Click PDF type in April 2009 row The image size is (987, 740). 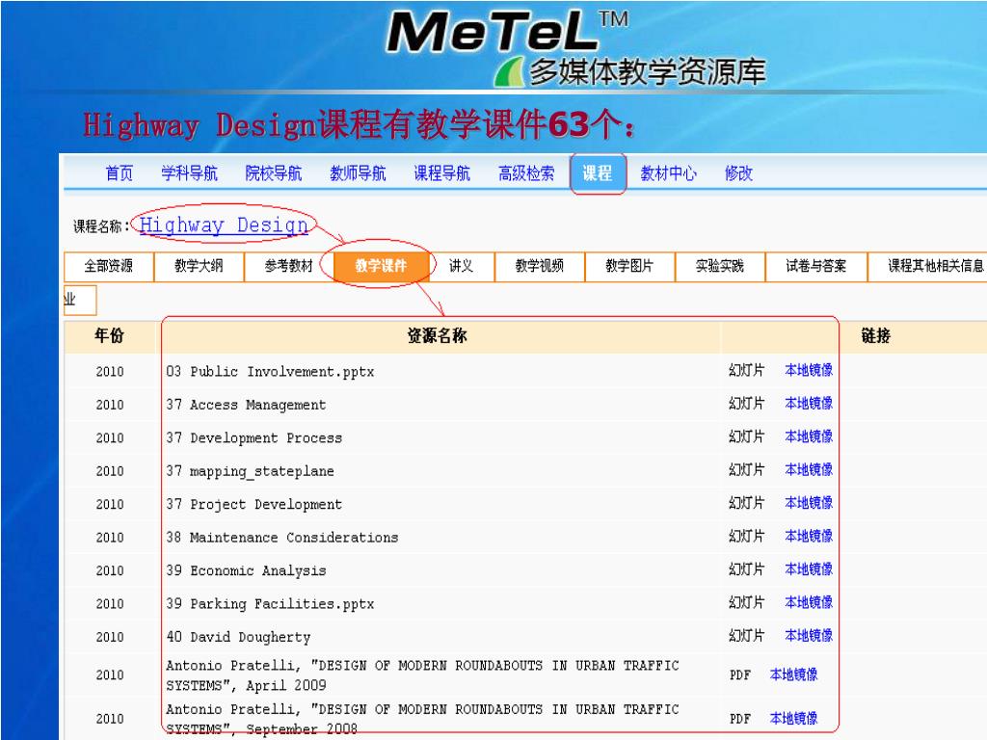[x=740, y=675]
